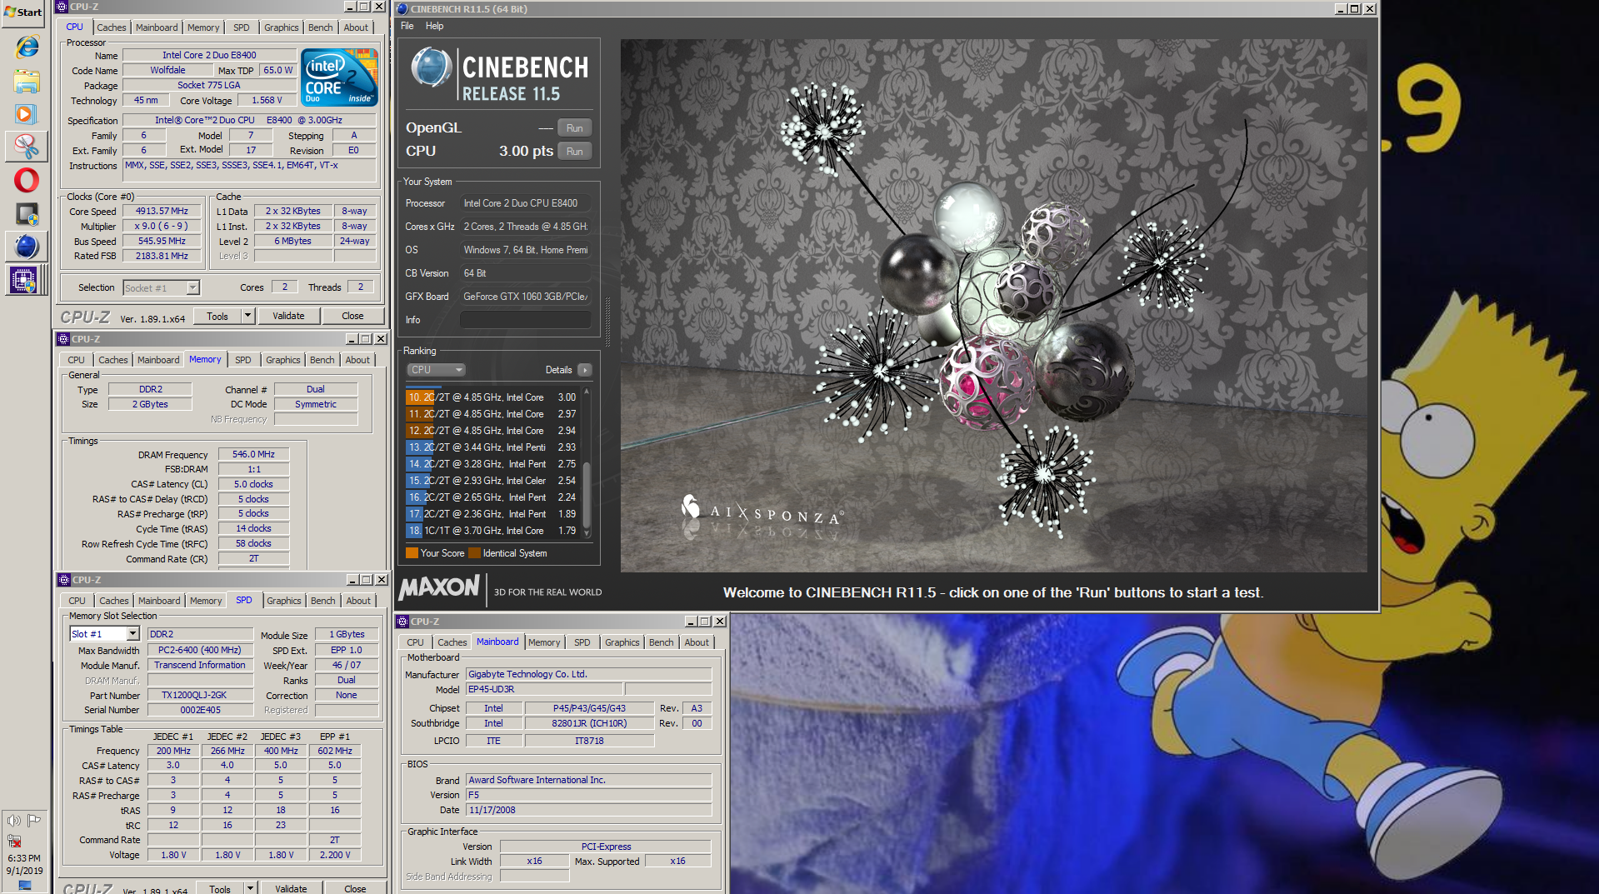
Task: Click the title bar icon of the top CPU-Z window
Action: (x=62, y=6)
